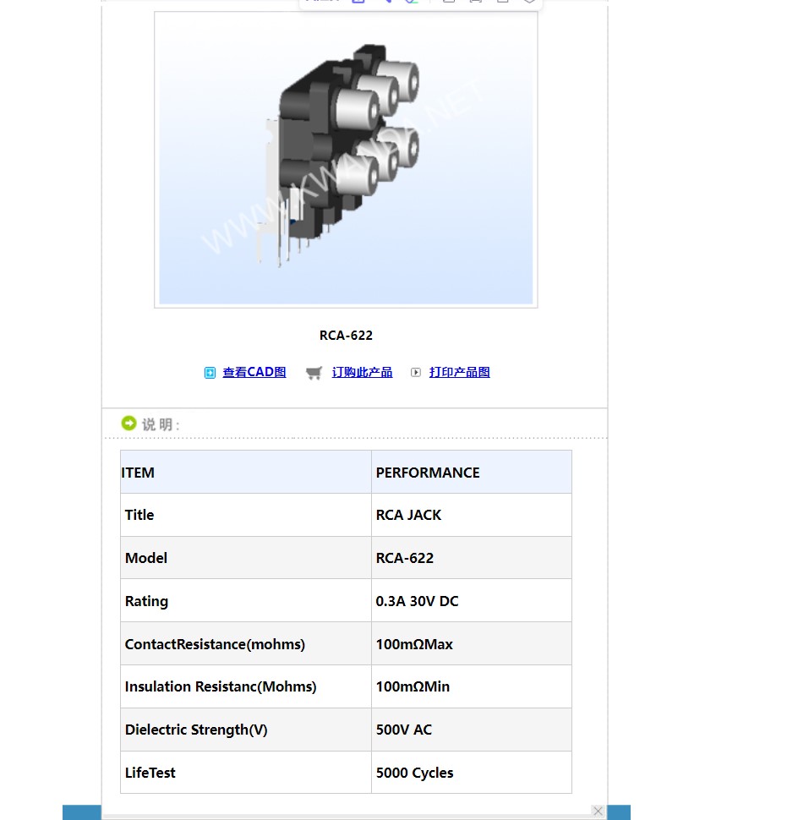Select the 100mΩMin value cell

pyautogui.click(x=471, y=686)
